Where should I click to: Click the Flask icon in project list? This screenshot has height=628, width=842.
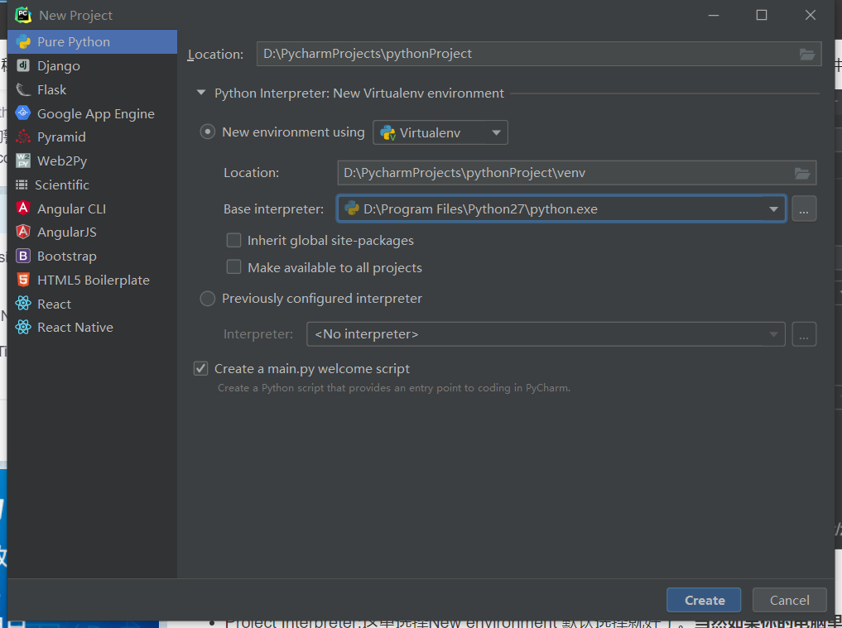click(23, 89)
